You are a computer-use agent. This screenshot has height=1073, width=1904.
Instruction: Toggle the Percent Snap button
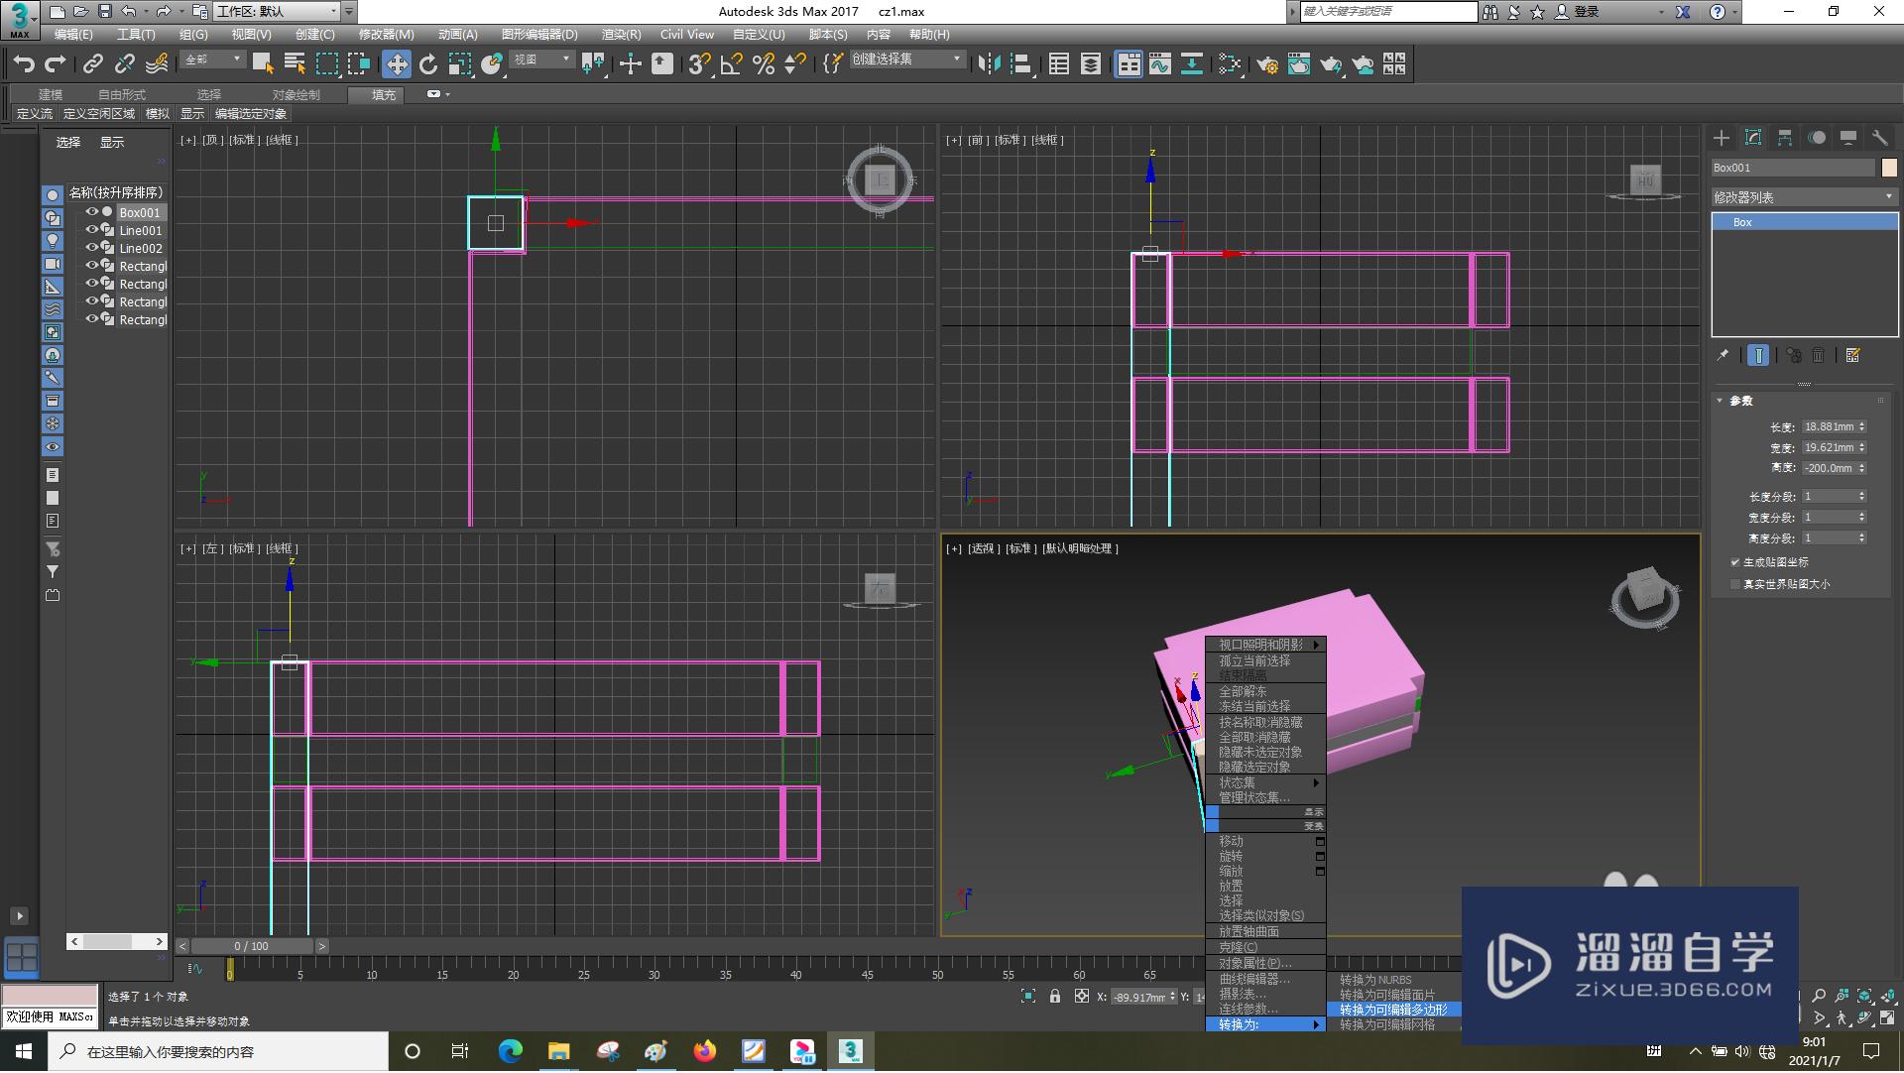click(763, 64)
